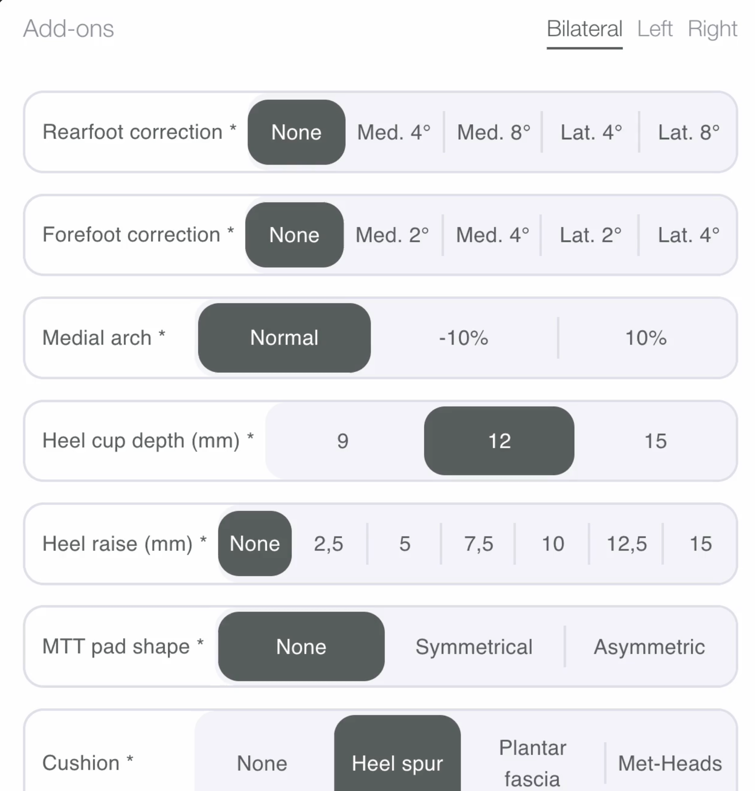Select the Bilateral tab

(584, 29)
